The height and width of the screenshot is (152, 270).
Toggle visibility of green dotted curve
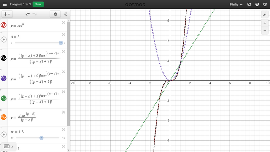click(4, 98)
